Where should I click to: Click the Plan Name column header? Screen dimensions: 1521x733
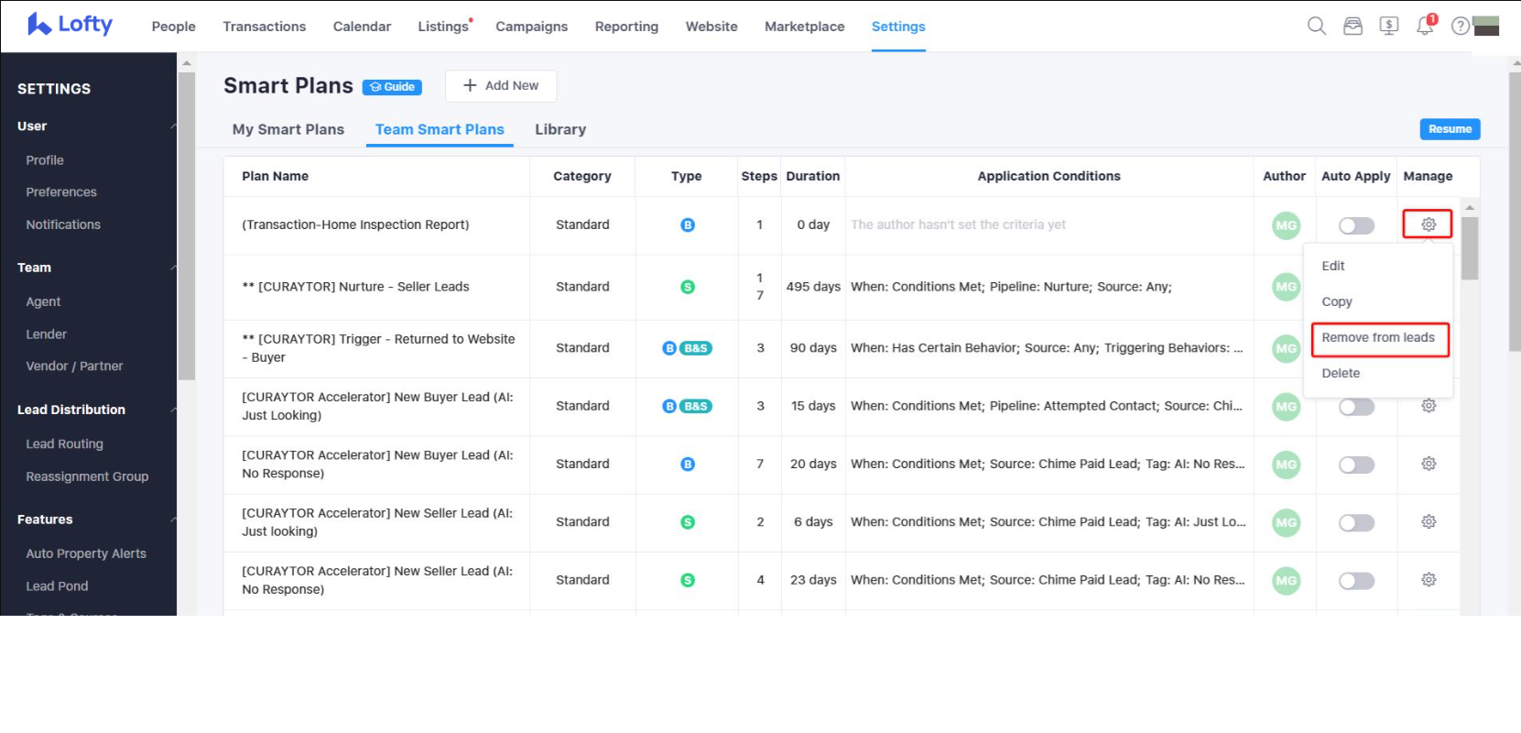[275, 176]
